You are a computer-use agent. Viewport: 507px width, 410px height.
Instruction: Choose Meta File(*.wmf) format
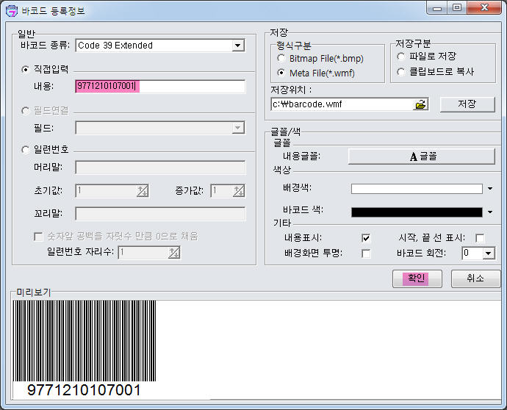tap(281, 73)
